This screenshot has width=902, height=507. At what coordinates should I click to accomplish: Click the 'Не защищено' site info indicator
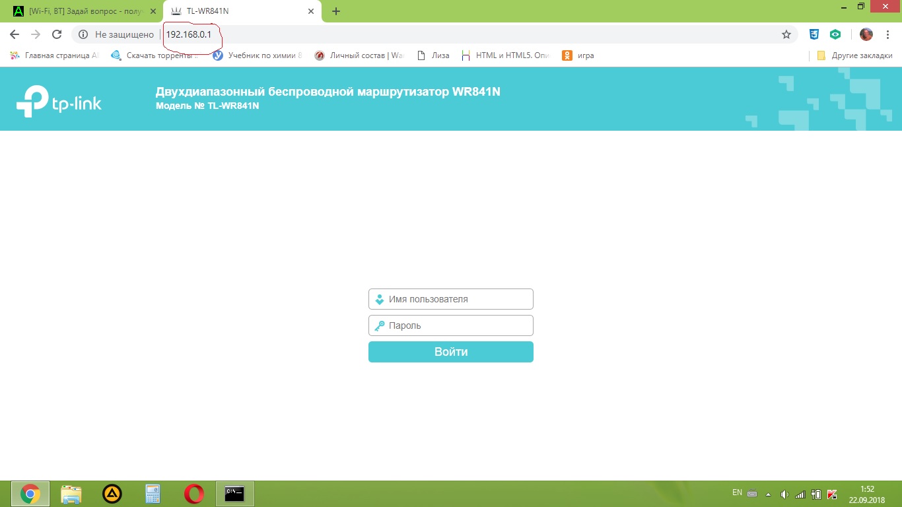coord(116,34)
